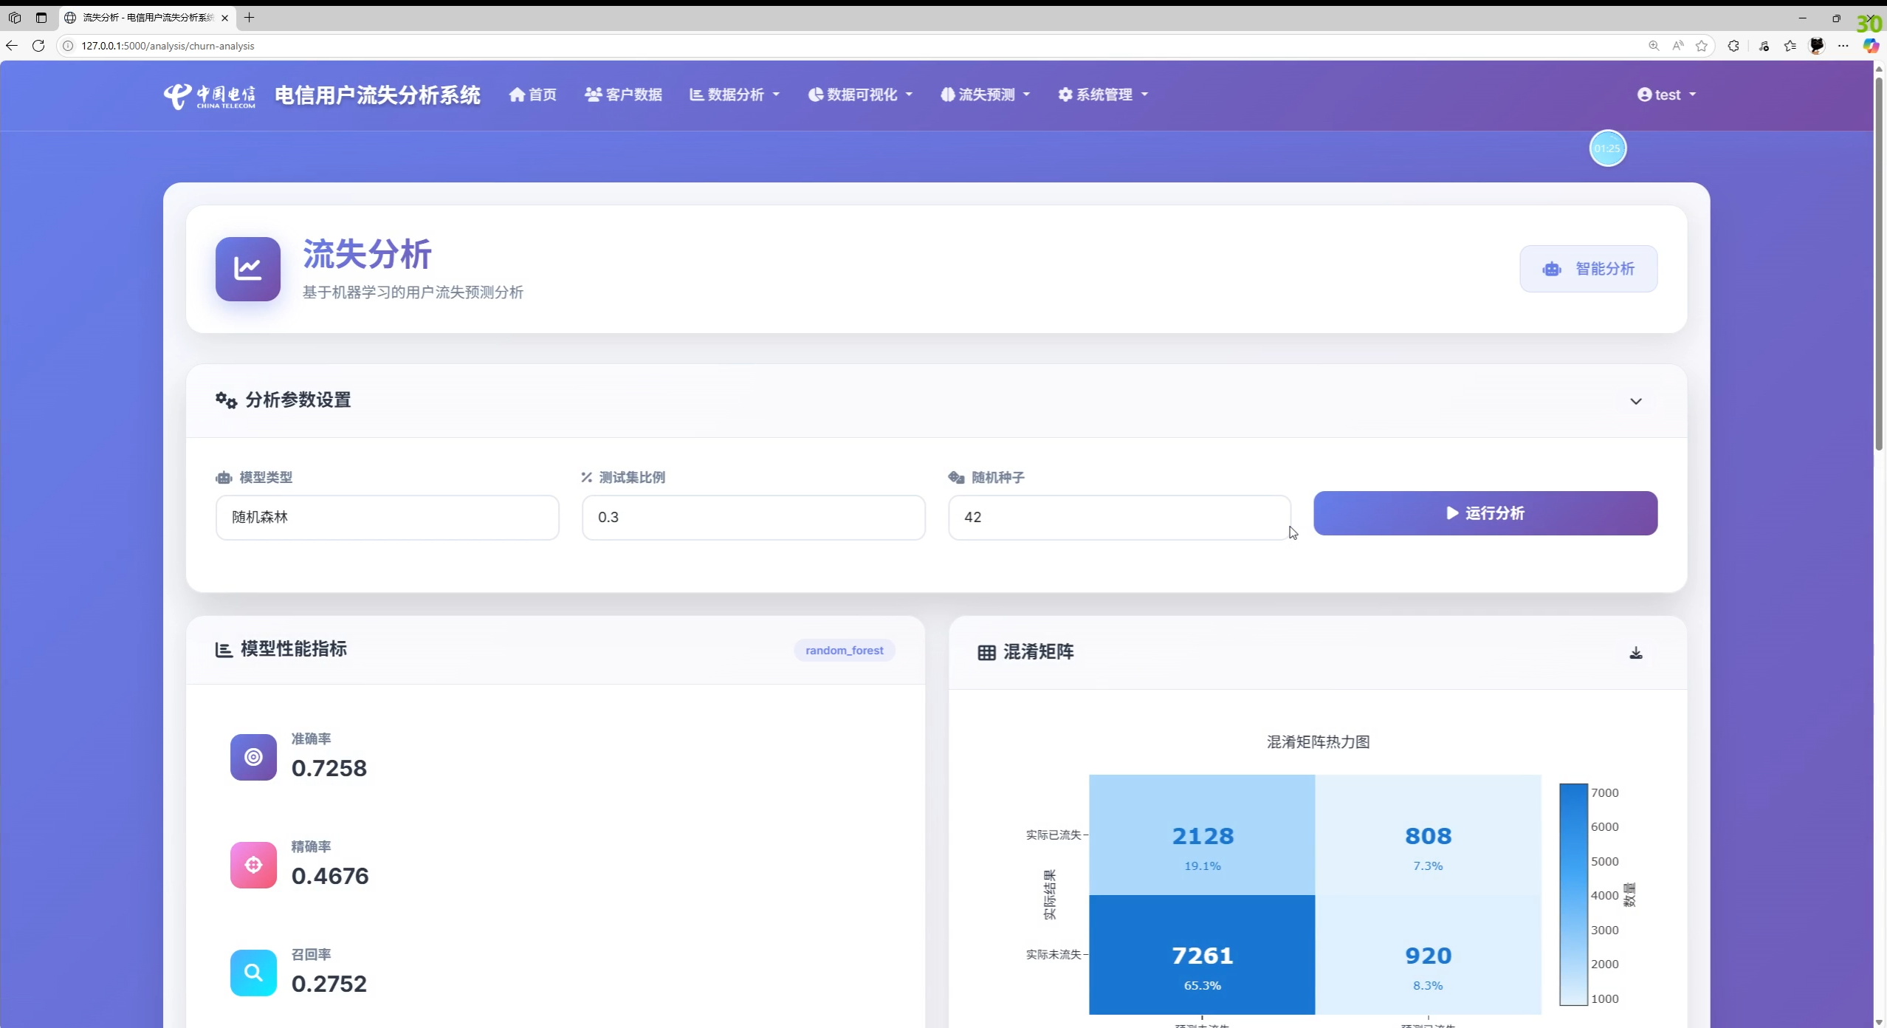Screen dimensions: 1887x1028
Task: Click the 混淆矩阵热力图 chart title
Action: [1318, 742]
